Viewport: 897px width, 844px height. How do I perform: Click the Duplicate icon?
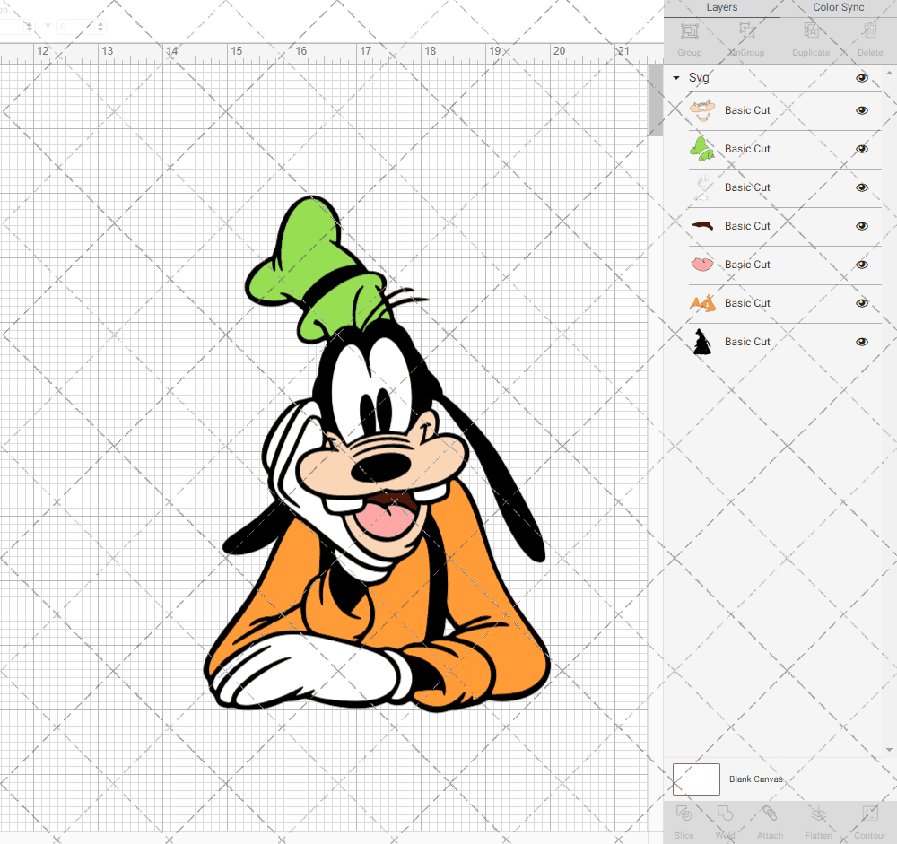coord(811,30)
